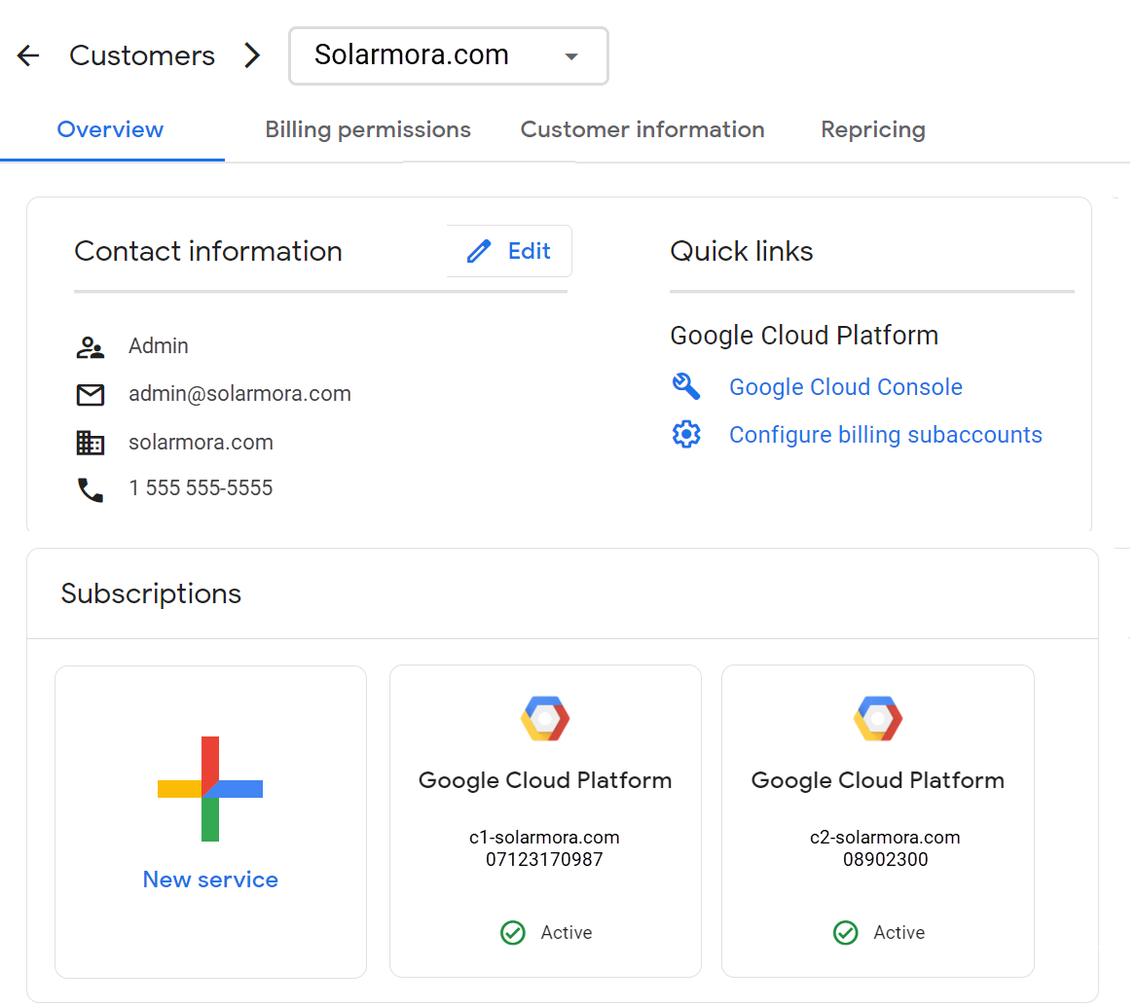The height and width of the screenshot is (1005, 1137).
Task: Click the c1-solarmora.com domain text
Action: point(544,838)
